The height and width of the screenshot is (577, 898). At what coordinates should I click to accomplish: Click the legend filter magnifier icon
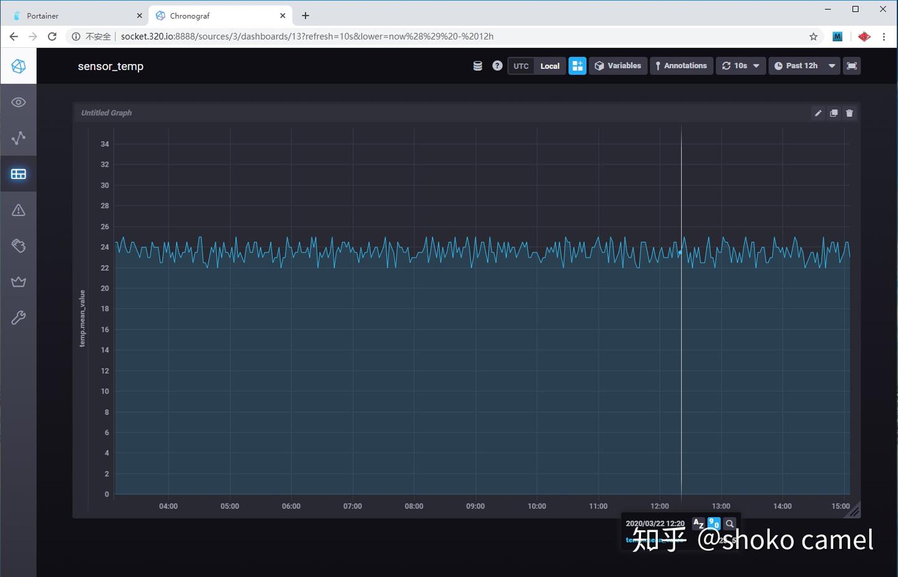pyautogui.click(x=730, y=523)
